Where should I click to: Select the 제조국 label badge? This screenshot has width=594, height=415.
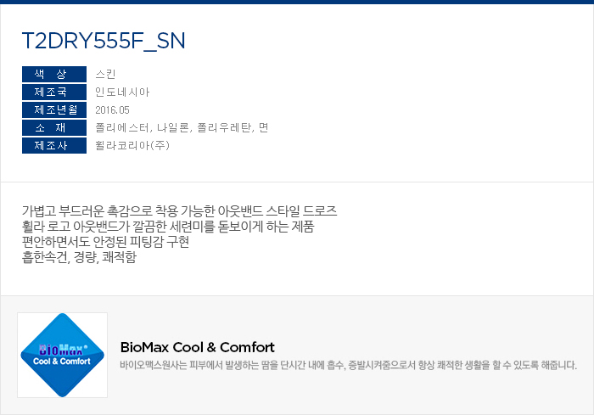click(x=54, y=93)
